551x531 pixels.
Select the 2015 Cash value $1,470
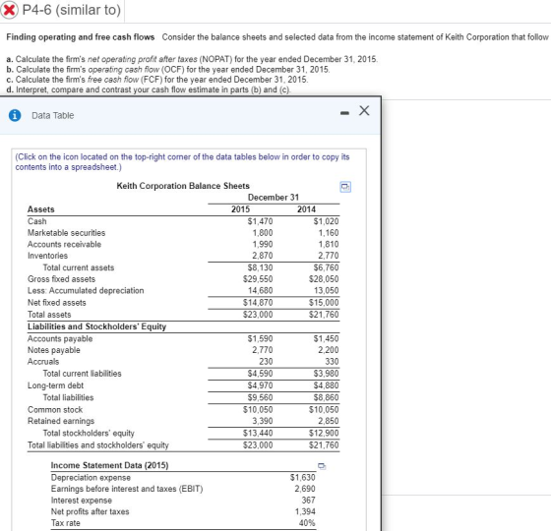pyautogui.click(x=260, y=221)
